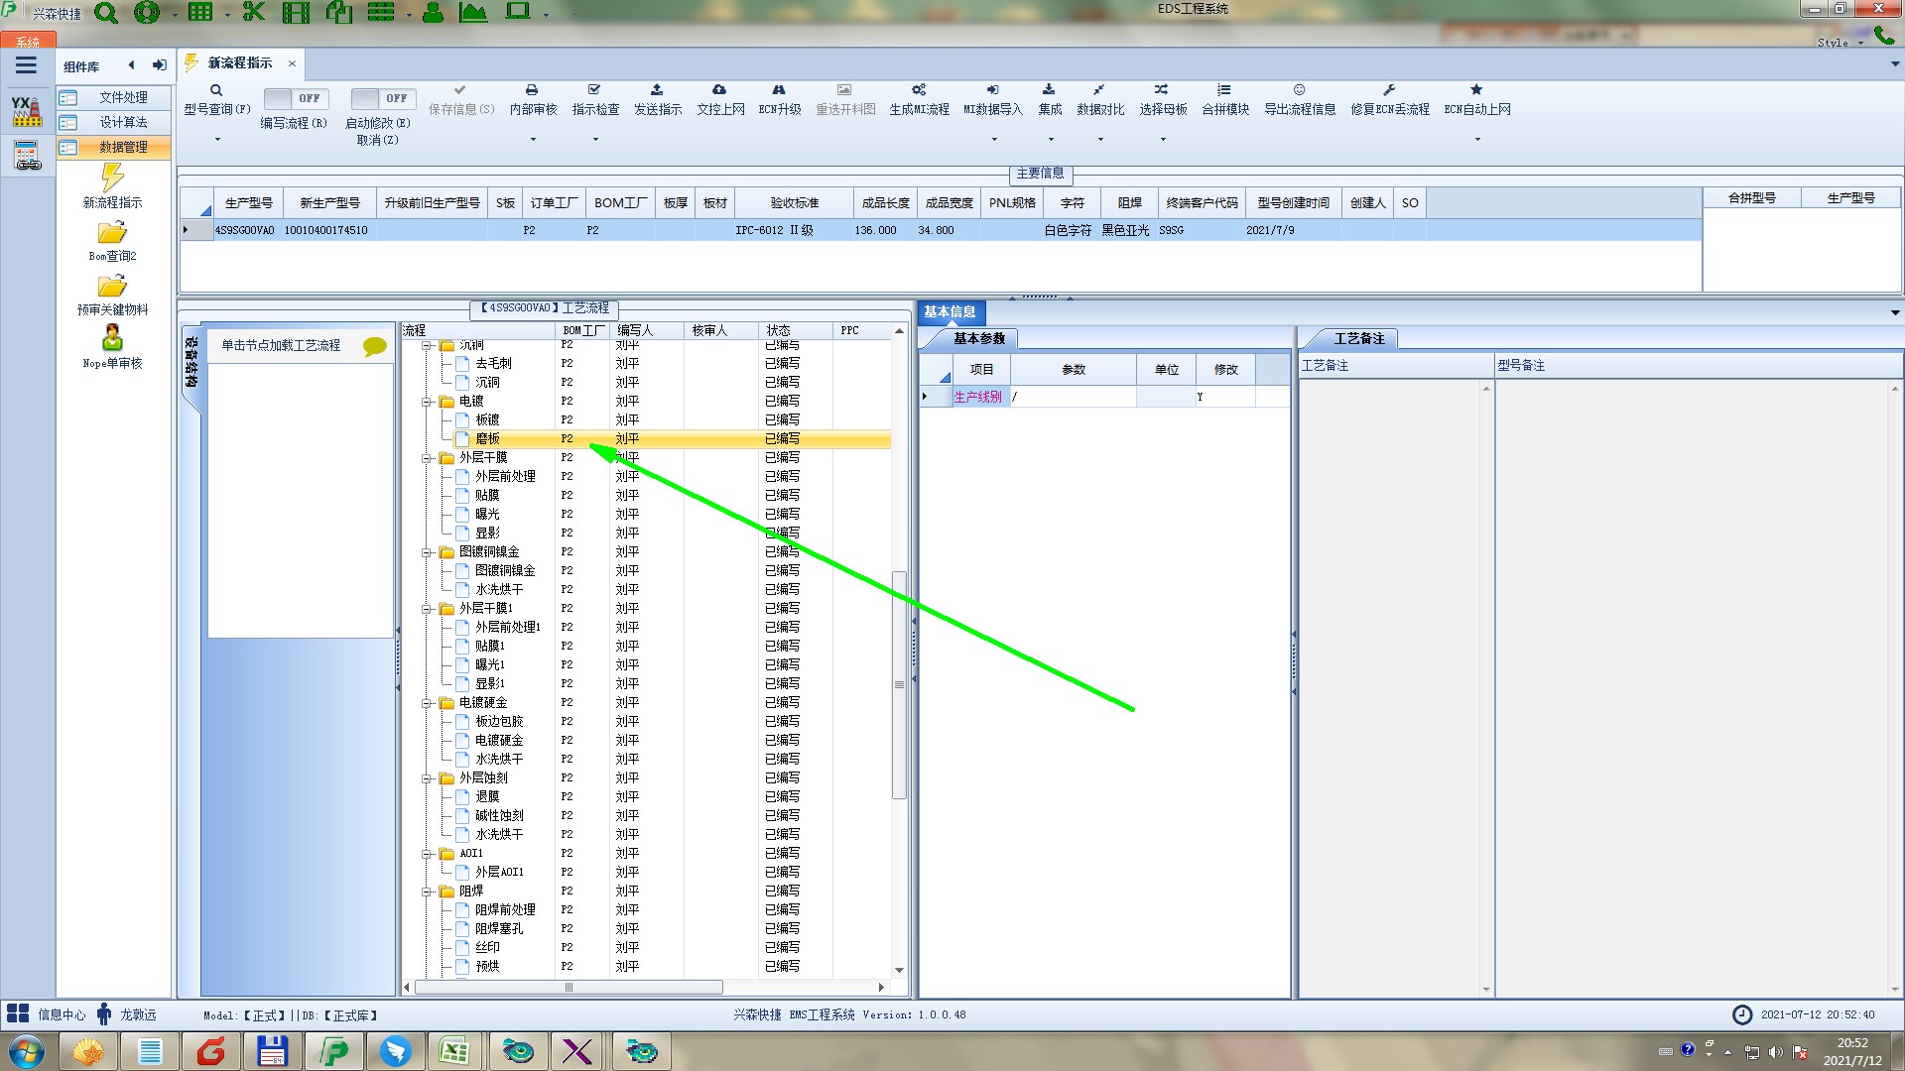
Task: Open 新流程指示 lightning icon in sidebar
Action: (x=112, y=178)
